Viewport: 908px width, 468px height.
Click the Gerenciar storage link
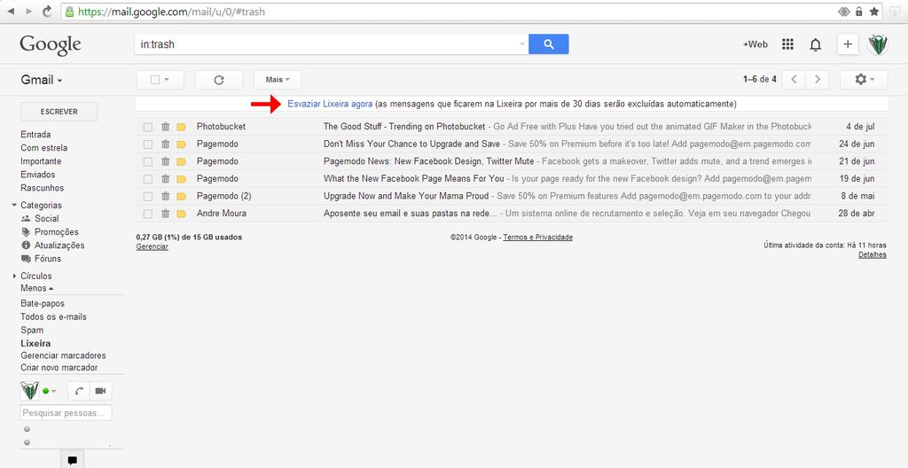(153, 246)
